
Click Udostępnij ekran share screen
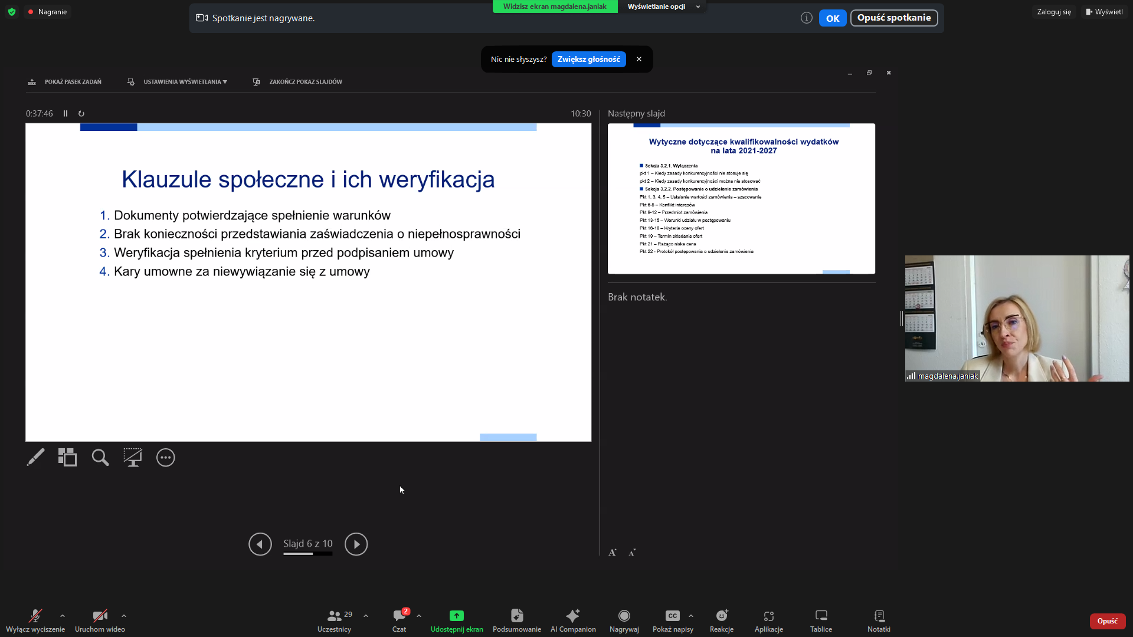click(x=457, y=620)
